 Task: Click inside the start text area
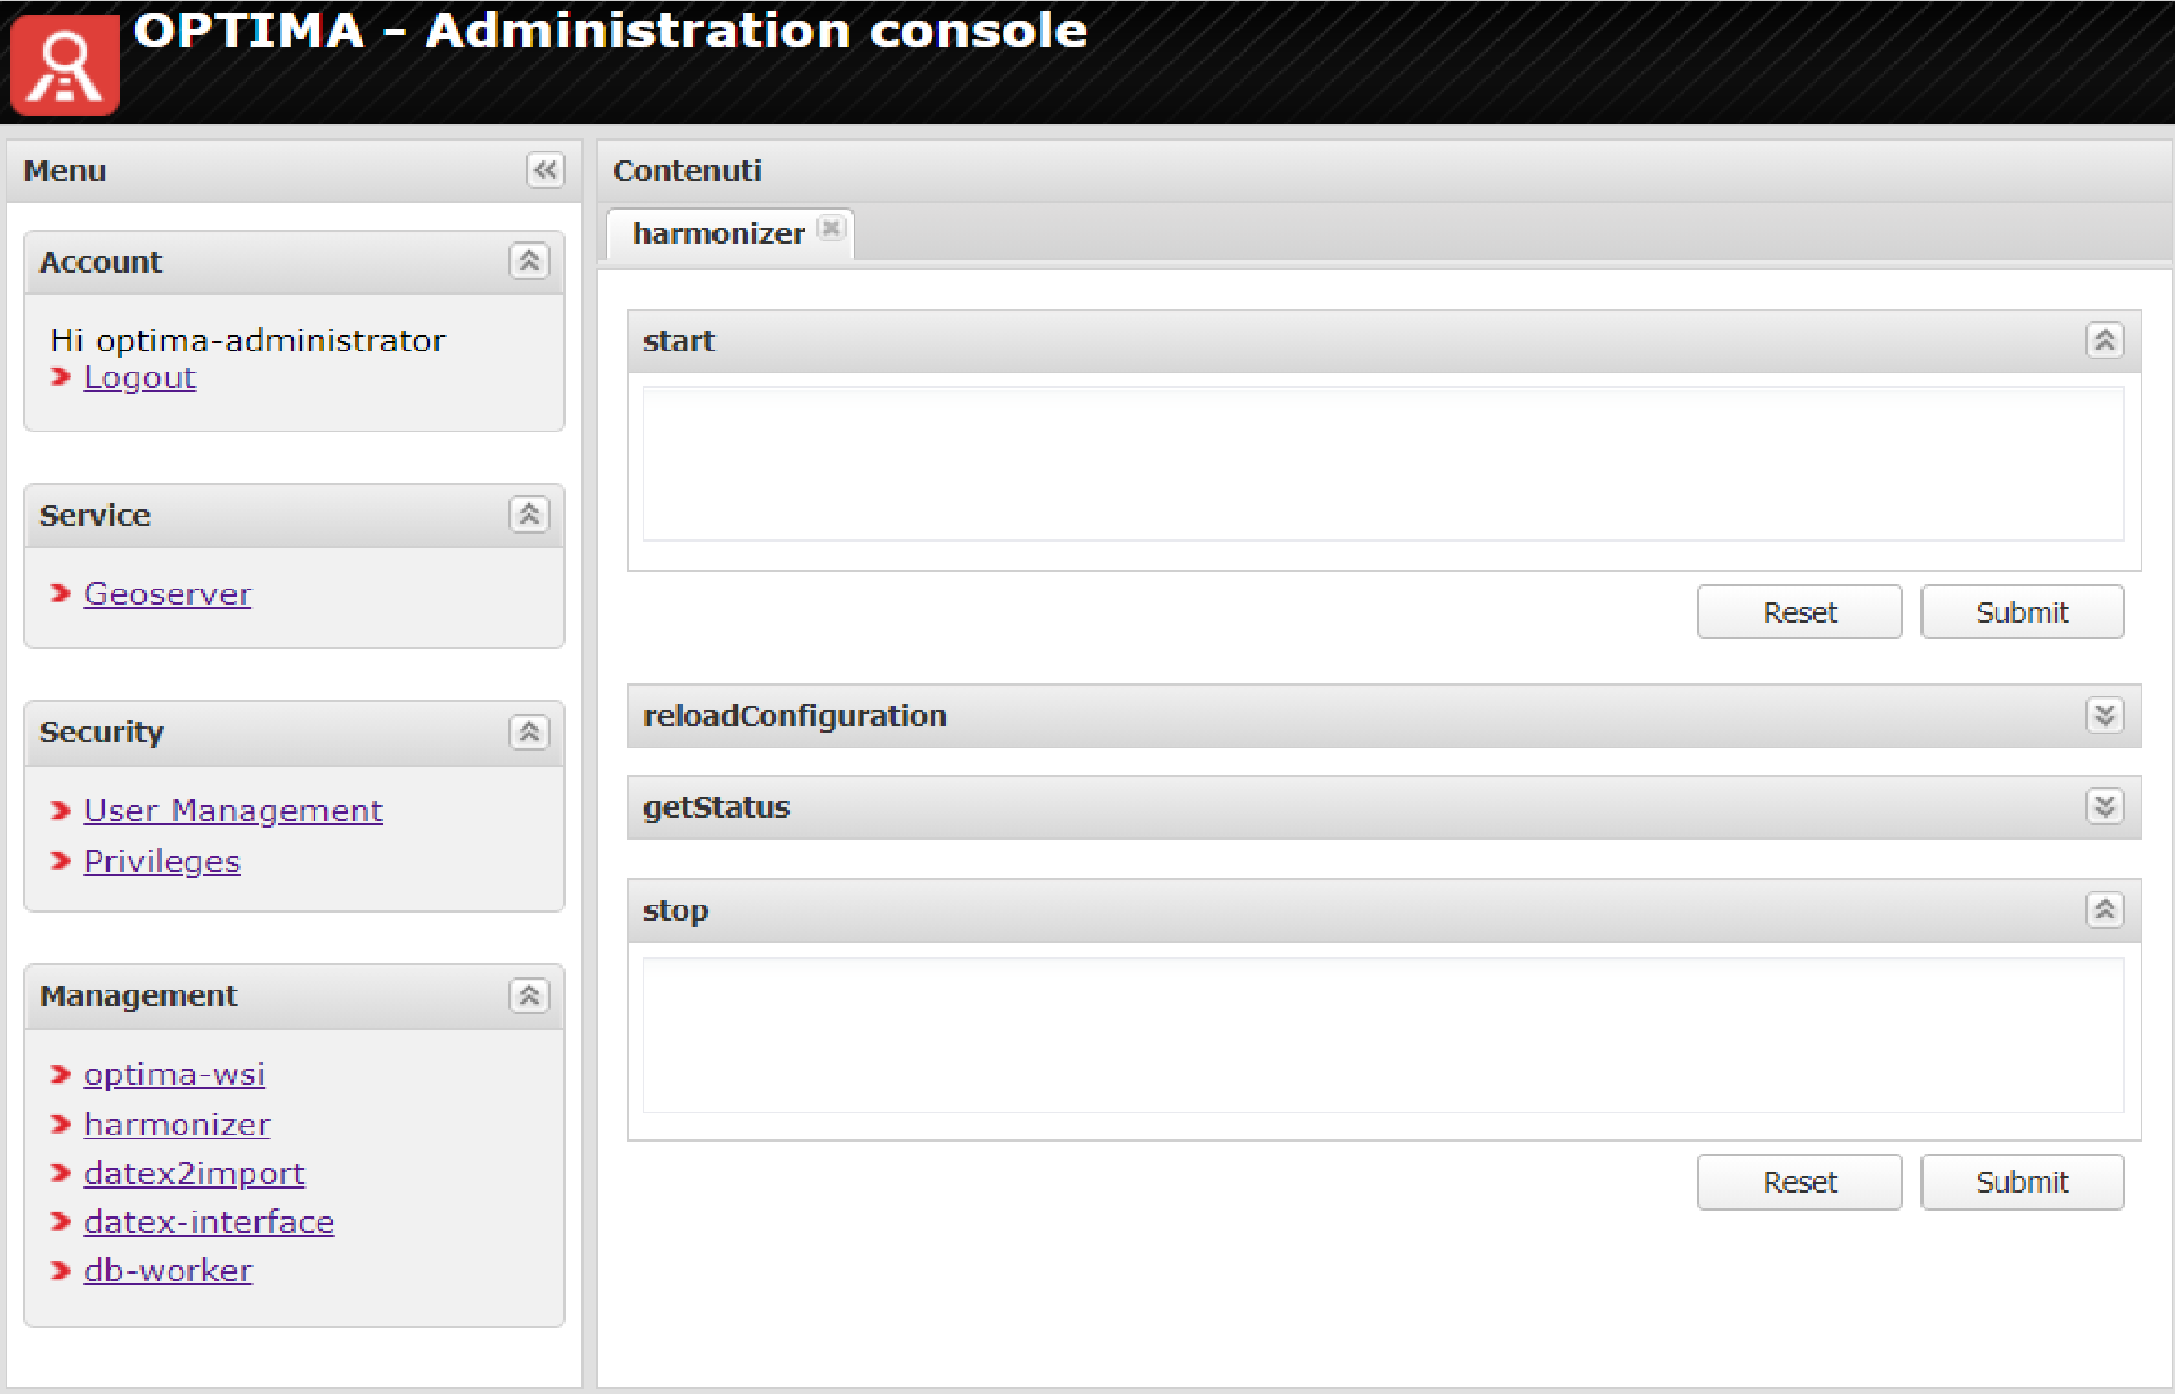tap(1382, 463)
